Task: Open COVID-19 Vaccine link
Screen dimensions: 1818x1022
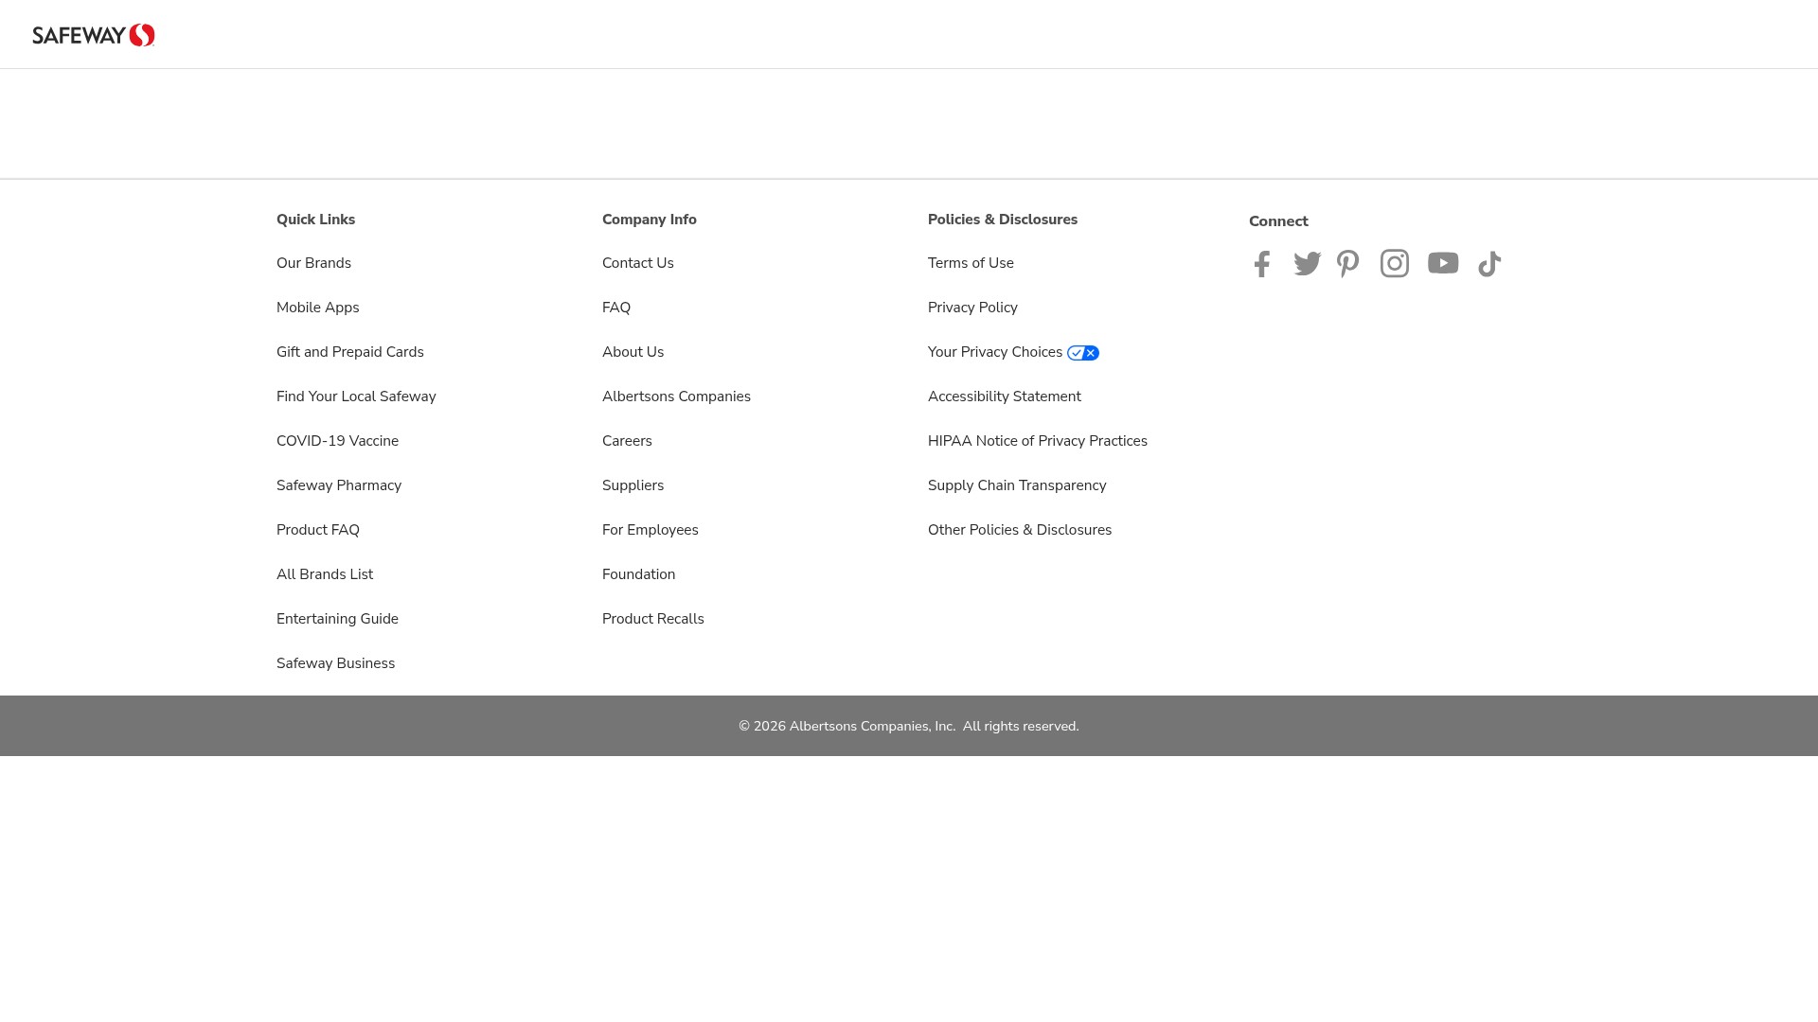Action: coord(337,441)
